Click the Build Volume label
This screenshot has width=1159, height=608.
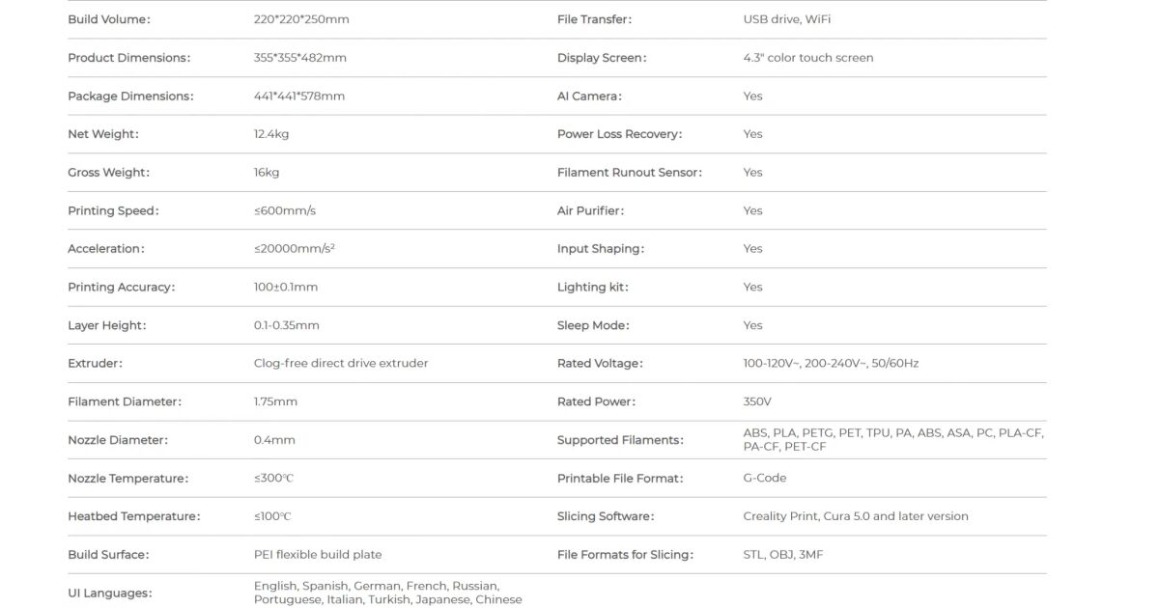(109, 19)
